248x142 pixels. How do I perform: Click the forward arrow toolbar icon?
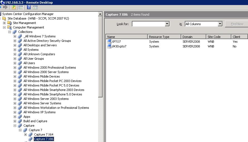point(5,7)
